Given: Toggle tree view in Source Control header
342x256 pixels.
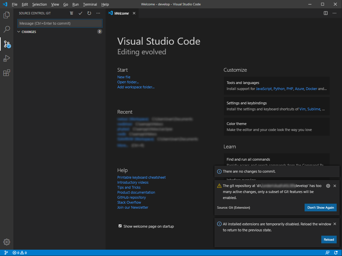Looking at the screenshot, I should pyautogui.click(x=71, y=13).
